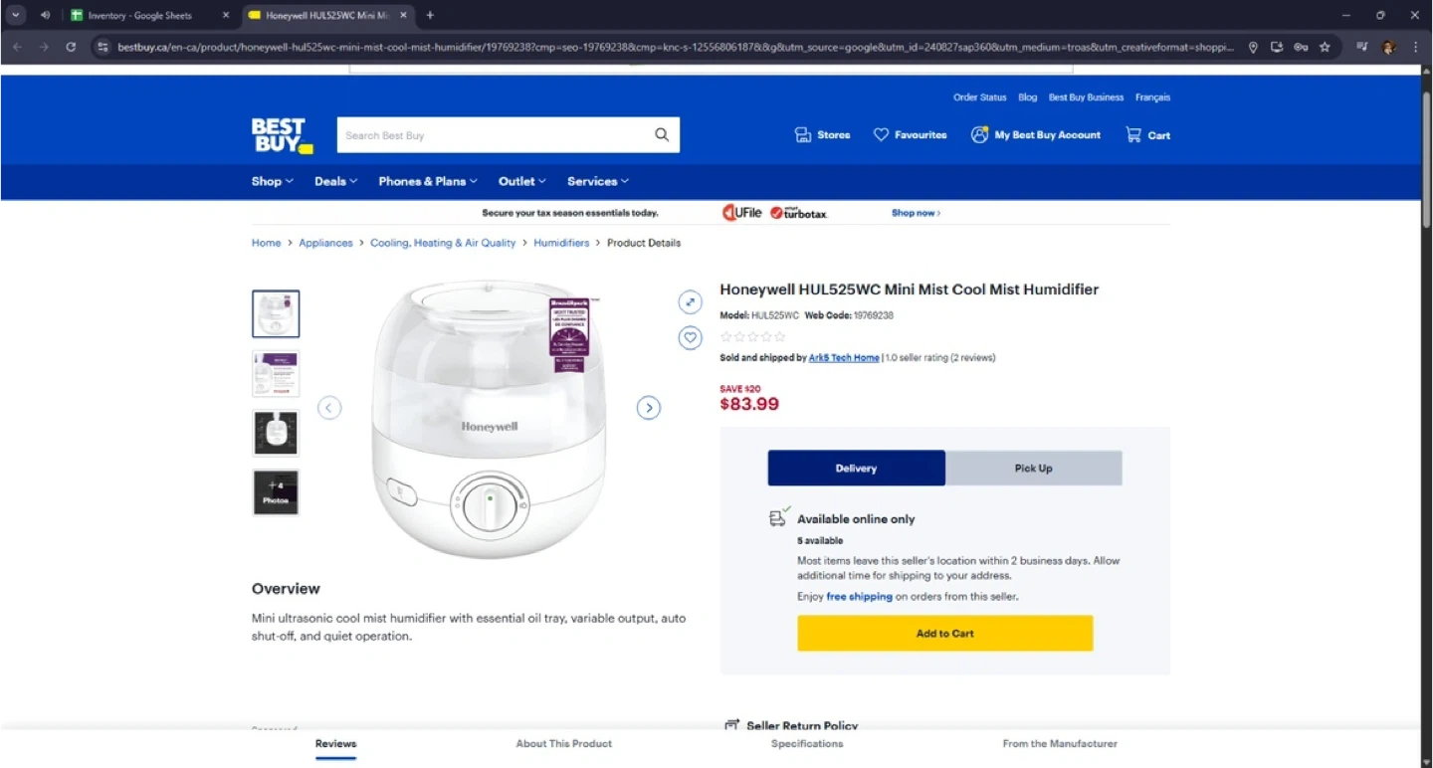Switch to Pick Up option
1433x768 pixels.
coord(1033,469)
